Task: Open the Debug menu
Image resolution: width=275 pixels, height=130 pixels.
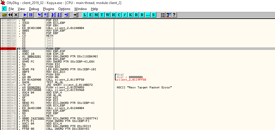Action: pyautogui.click(x=34, y=9)
